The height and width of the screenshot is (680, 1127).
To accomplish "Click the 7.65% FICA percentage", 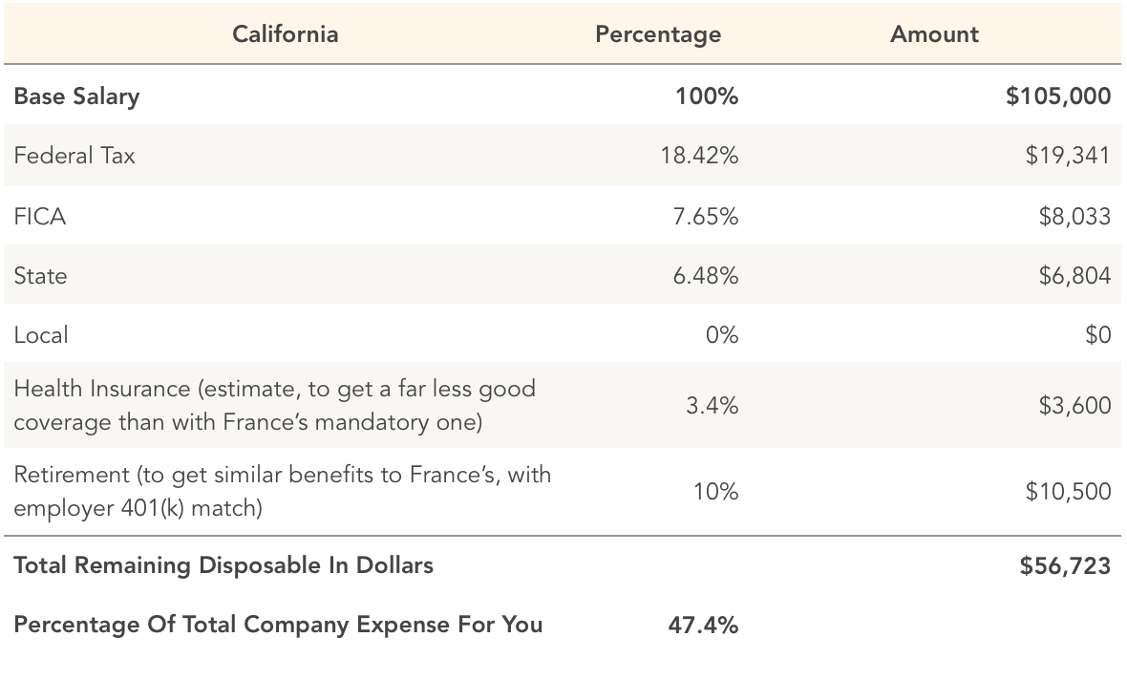I will pos(705,217).
